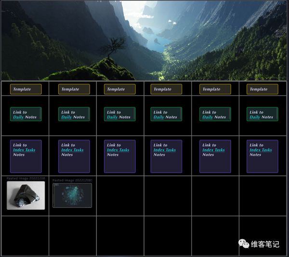Click the scrollbar inside the first Daily Notes card

coord(40,114)
